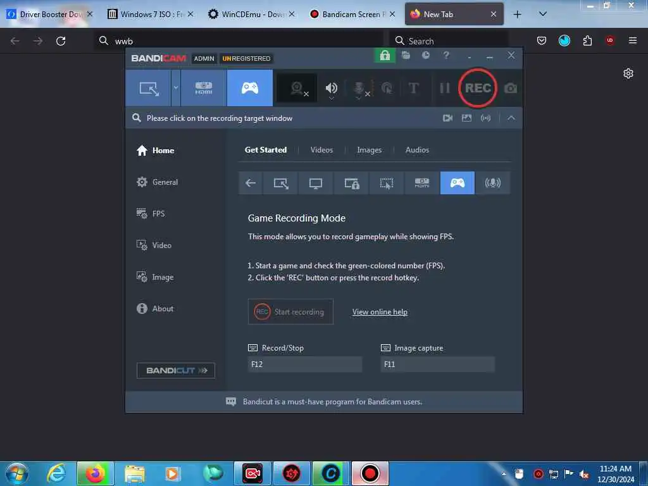Open View online help link
The image size is (648, 486).
[380, 312]
